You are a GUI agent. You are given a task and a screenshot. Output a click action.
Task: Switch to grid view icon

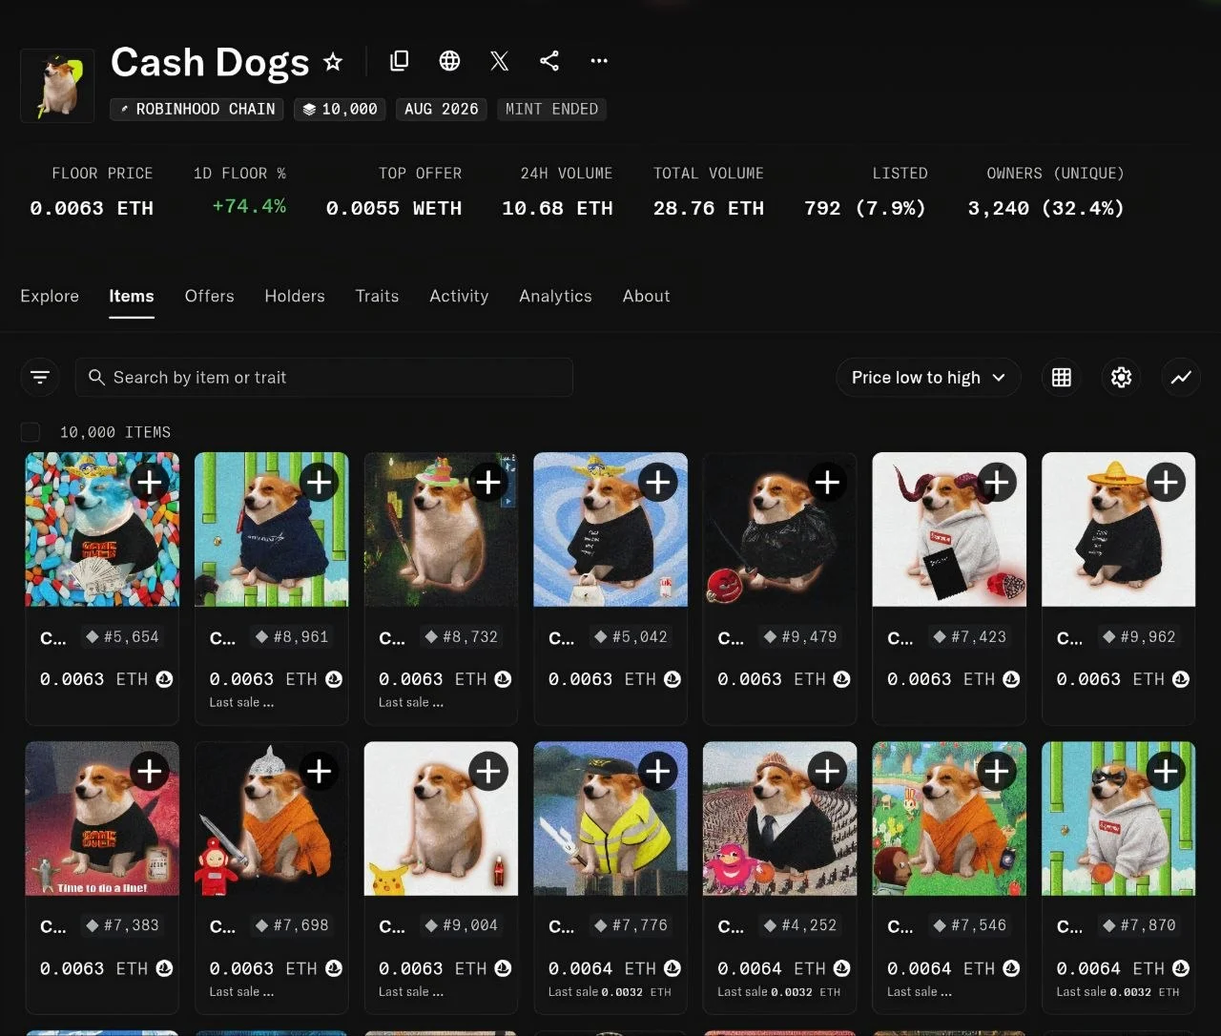coord(1062,378)
